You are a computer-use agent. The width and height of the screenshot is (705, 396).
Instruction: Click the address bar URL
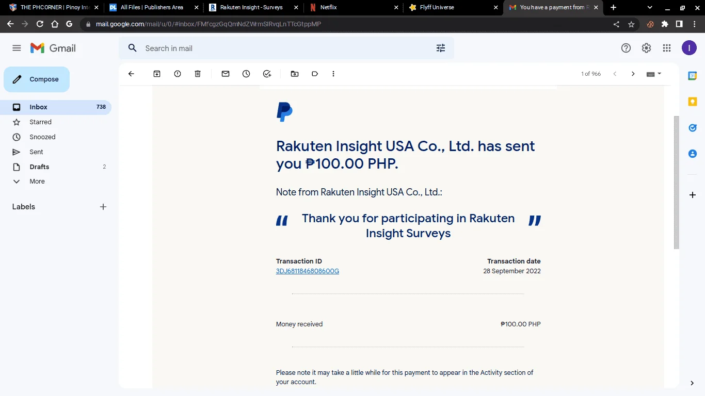pos(209,24)
